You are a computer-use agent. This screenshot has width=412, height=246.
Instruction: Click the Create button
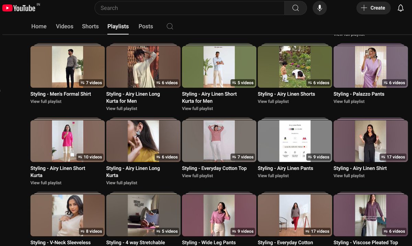[374, 8]
